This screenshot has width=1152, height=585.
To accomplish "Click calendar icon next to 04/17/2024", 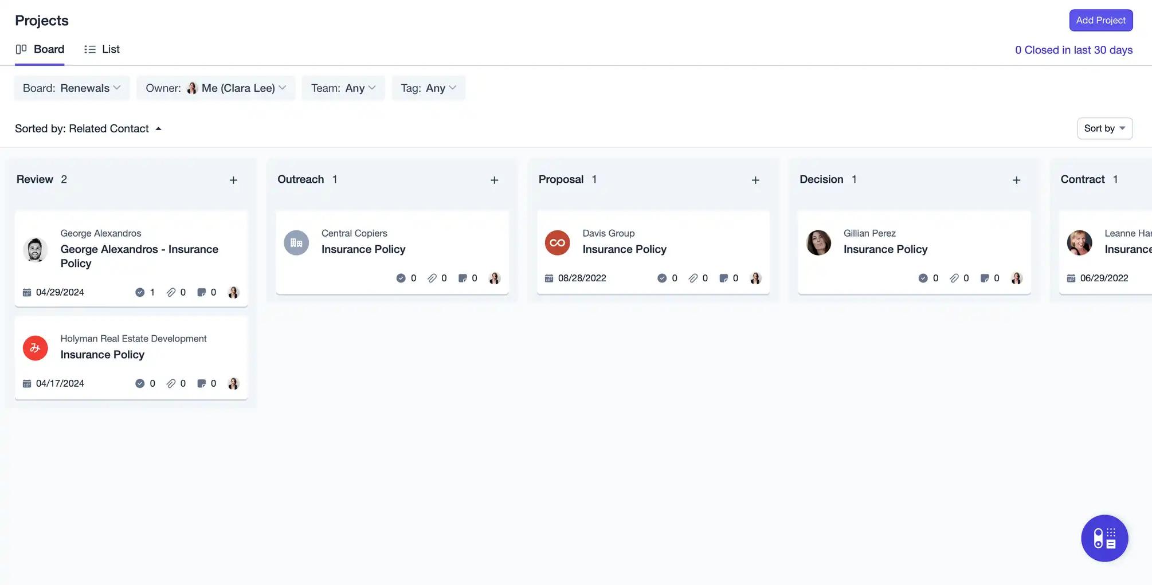I will pos(27,383).
